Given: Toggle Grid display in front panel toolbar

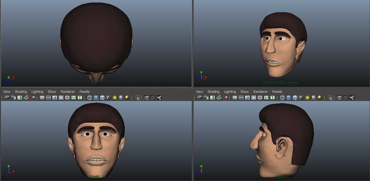Looking at the screenshot, I should (42, 98).
